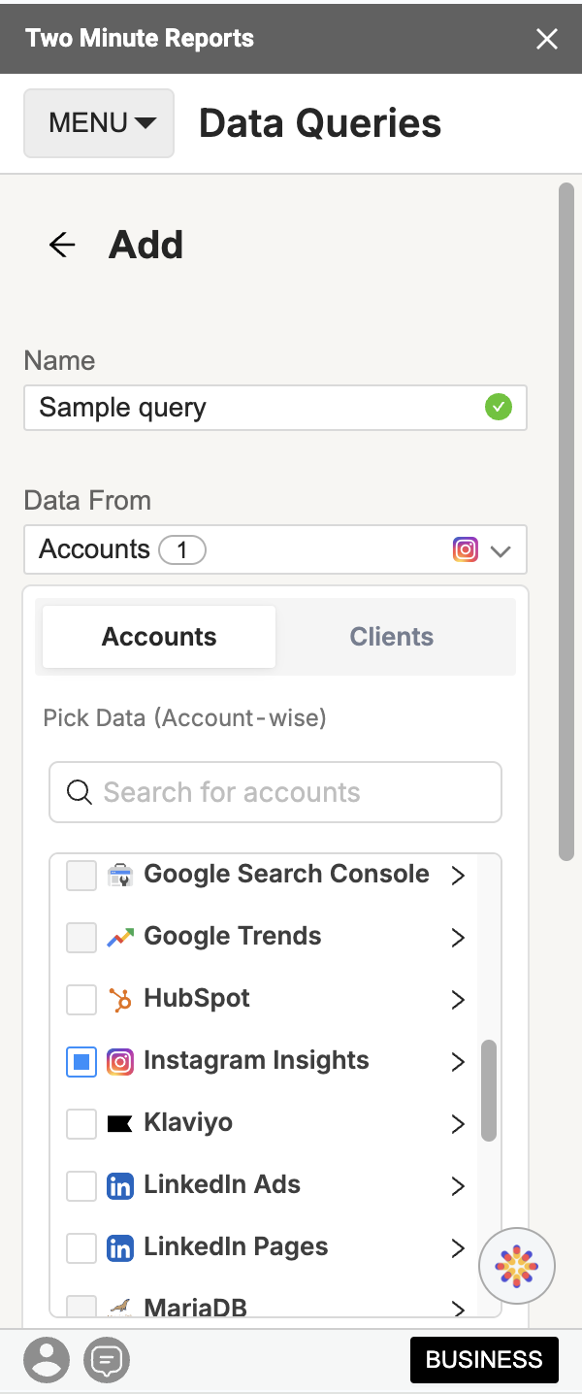Expand the HubSpot account list chevron
Viewport: 582px width, 1394px height.
(457, 999)
